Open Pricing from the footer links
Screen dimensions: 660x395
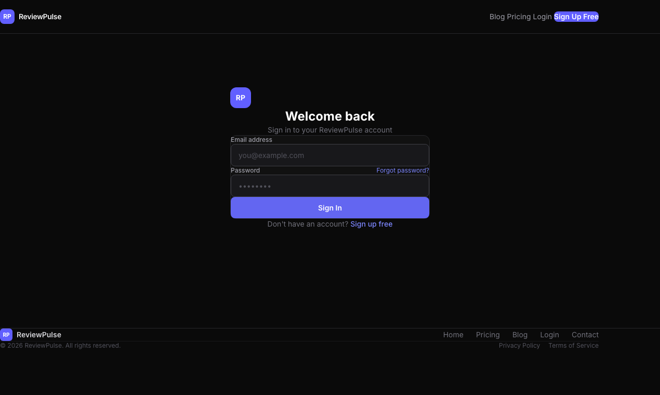click(x=487, y=335)
